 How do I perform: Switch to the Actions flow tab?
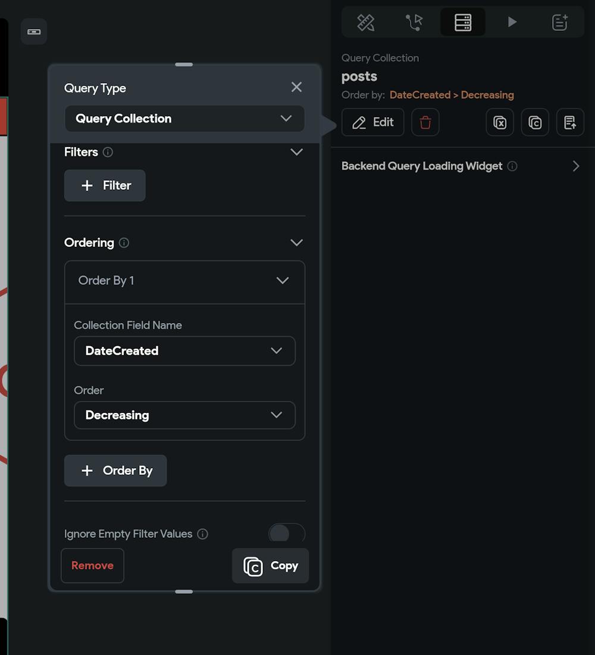[x=414, y=23]
